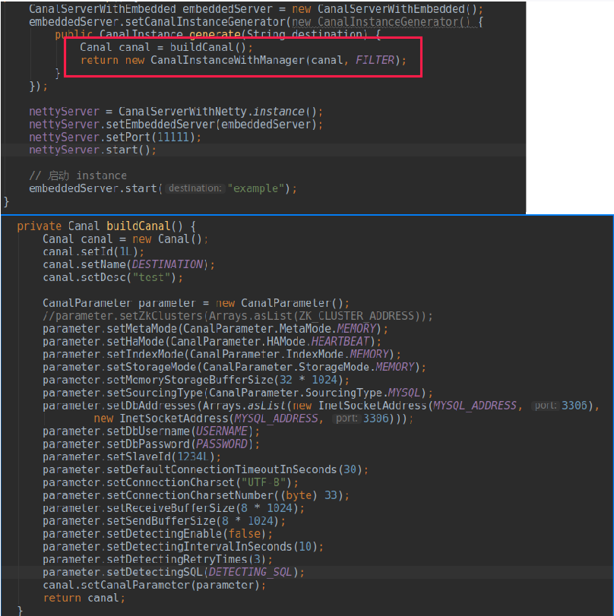This screenshot has height=616, width=614.
Task: Click the parameter.setDbAddresses call
Action: (x=321, y=406)
